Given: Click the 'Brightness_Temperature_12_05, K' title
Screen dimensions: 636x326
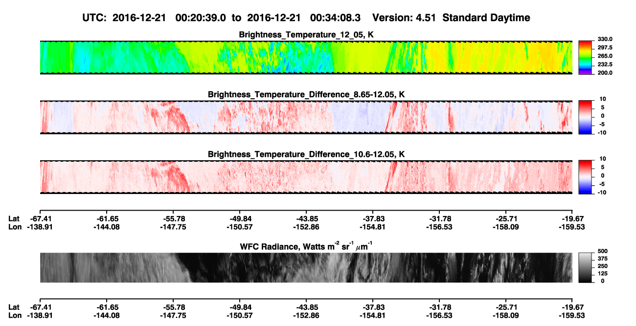Looking at the screenshot, I should click(x=306, y=35).
